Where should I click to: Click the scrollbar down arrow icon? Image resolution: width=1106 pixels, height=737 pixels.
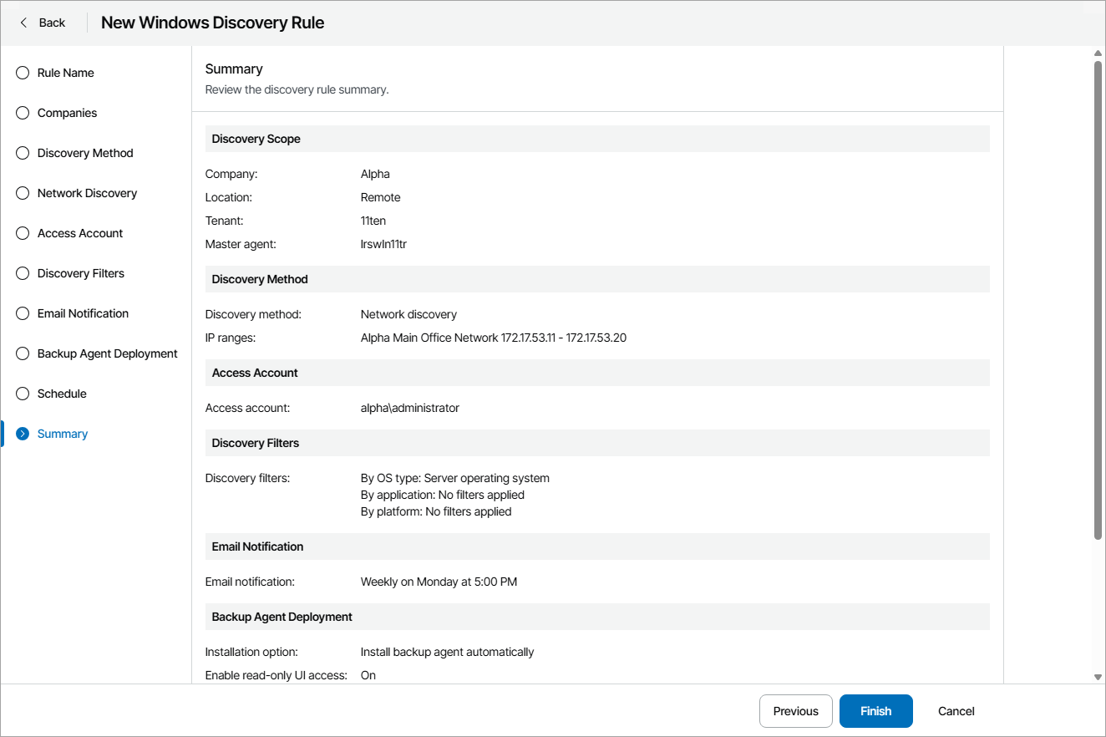click(x=1098, y=677)
